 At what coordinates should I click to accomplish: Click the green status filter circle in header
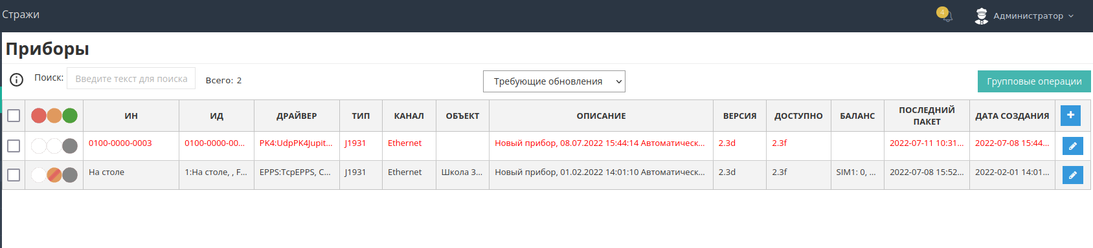point(70,116)
